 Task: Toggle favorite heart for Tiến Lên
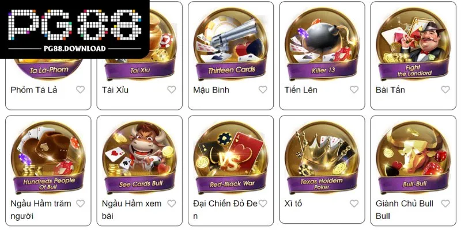coord(354,90)
